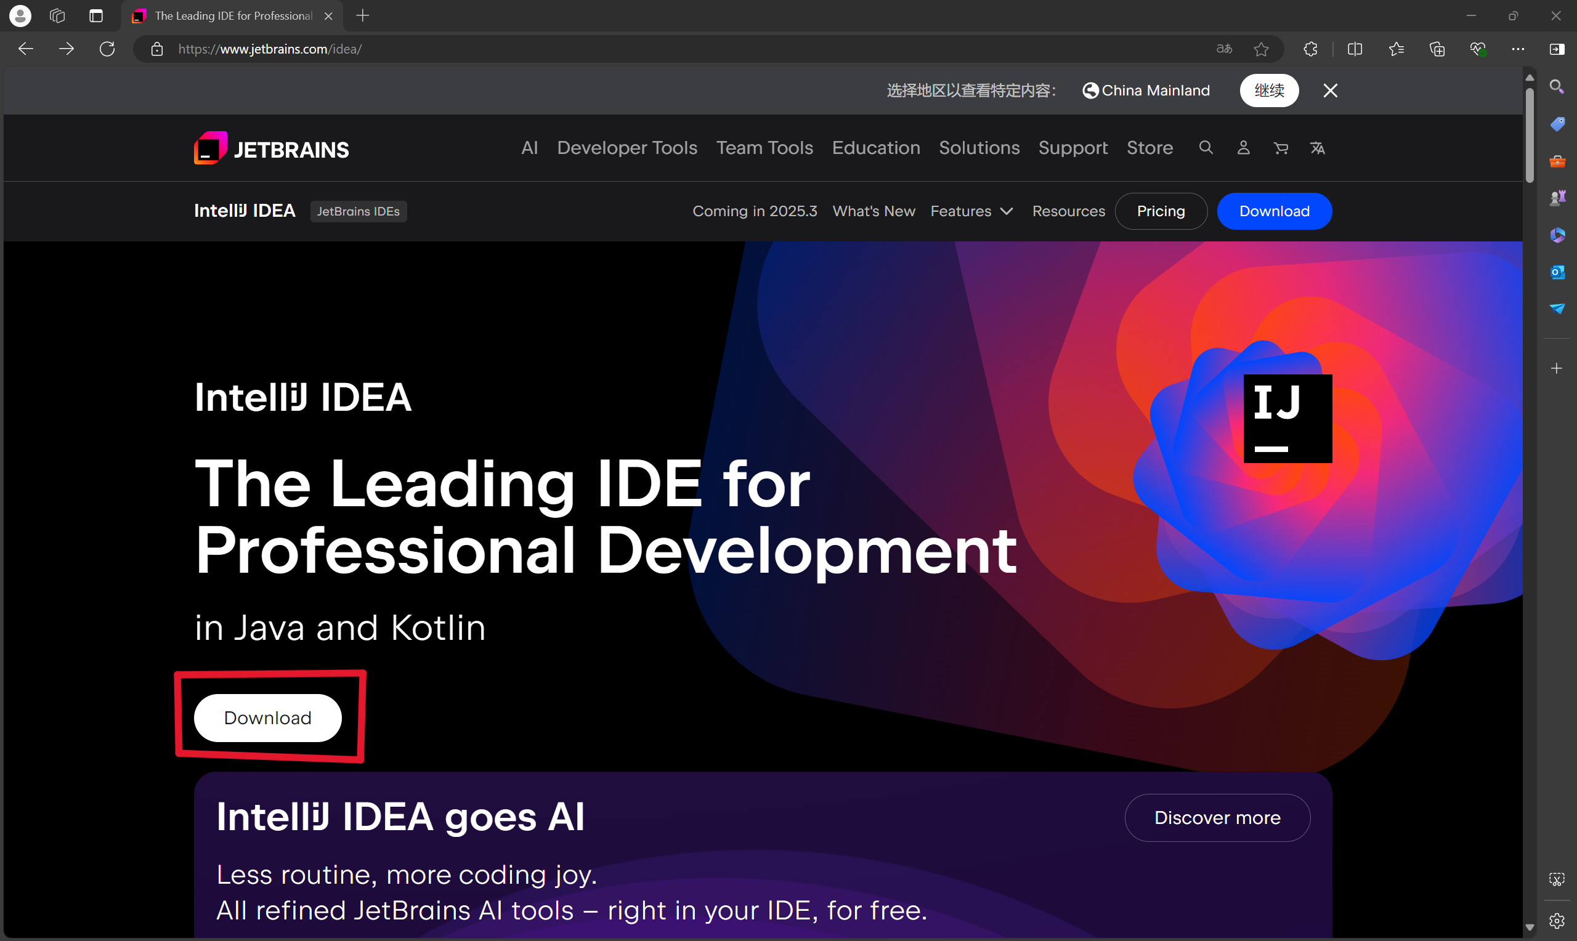Open Developer Tools menu item
The width and height of the screenshot is (1577, 941).
[x=626, y=148]
